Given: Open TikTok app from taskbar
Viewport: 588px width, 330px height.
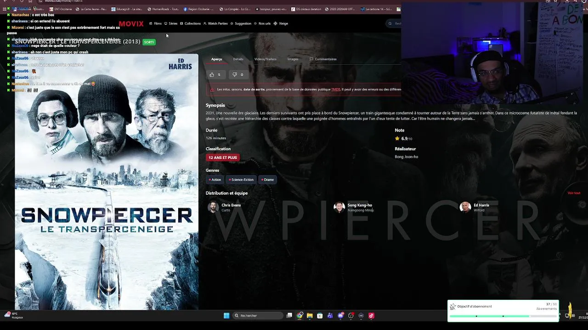Looking at the screenshot, I should click(371, 316).
